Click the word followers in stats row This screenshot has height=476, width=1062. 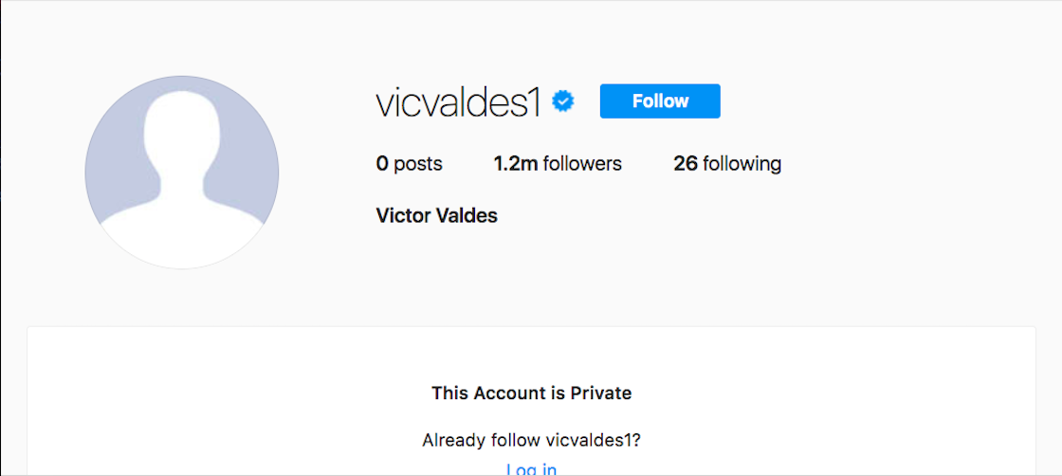point(582,164)
